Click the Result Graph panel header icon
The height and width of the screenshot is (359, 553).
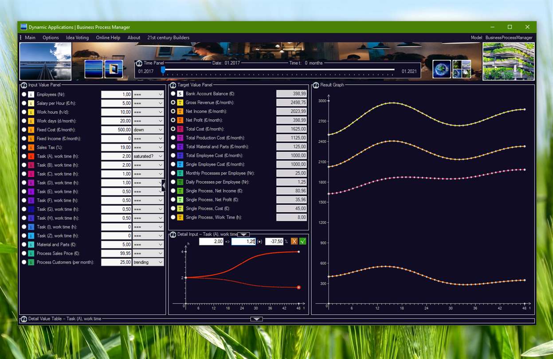pyautogui.click(x=316, y=85)
